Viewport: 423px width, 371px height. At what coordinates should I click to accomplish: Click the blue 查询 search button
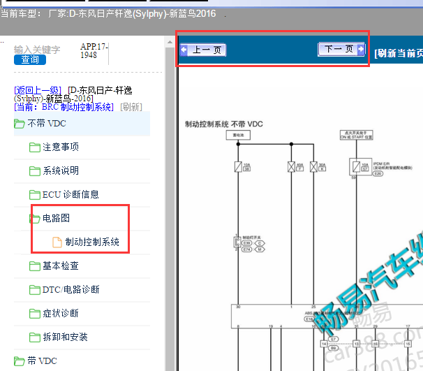tap(30, 59)
